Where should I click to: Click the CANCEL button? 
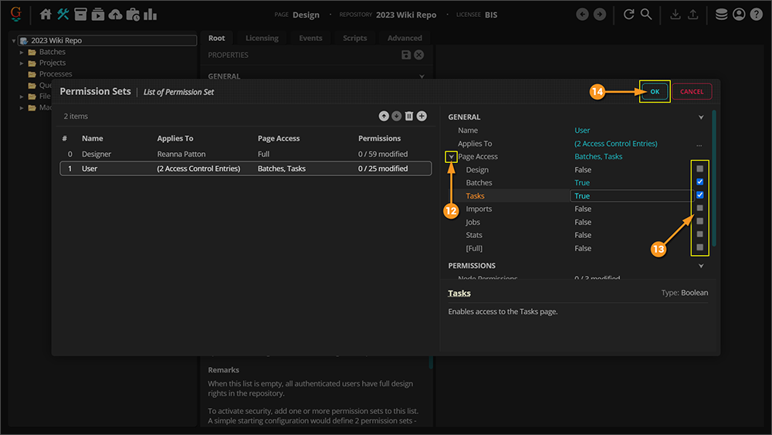[691, 91]
